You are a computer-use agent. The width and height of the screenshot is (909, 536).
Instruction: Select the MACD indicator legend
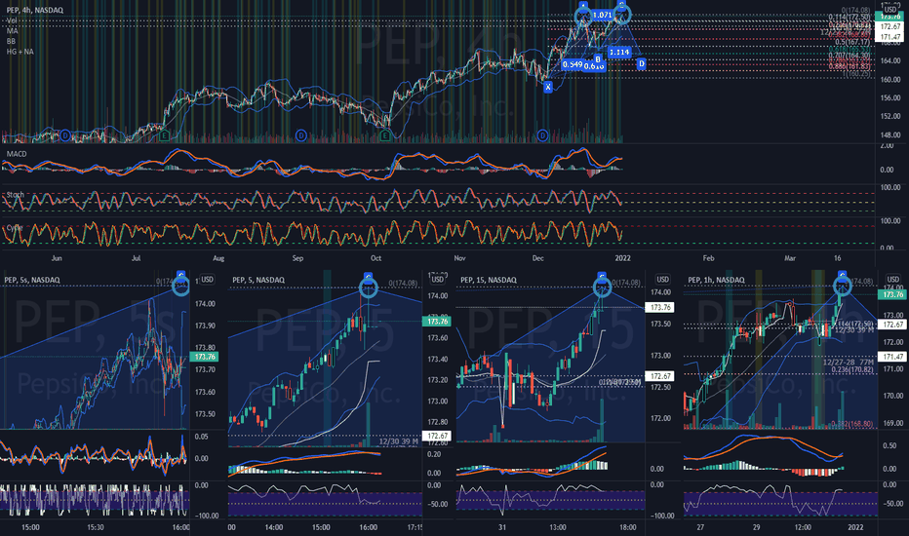17,154
